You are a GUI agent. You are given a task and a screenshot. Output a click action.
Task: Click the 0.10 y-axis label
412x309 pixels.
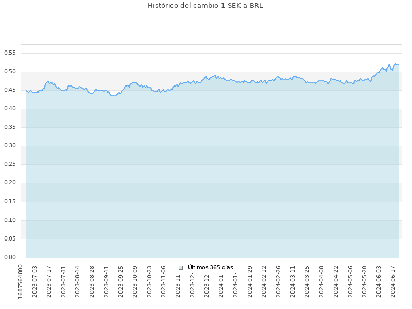pyautogui.click(x=10, y=220)
